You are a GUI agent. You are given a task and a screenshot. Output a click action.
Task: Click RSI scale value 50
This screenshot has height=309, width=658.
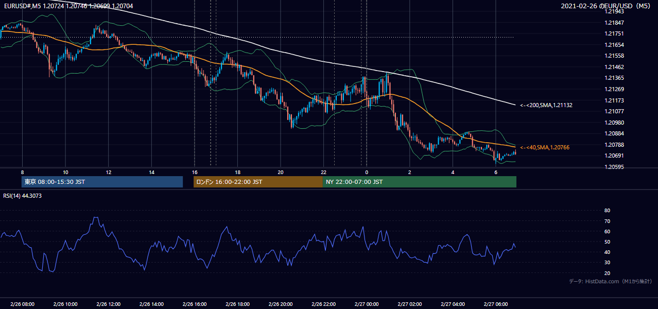(607, 242)
